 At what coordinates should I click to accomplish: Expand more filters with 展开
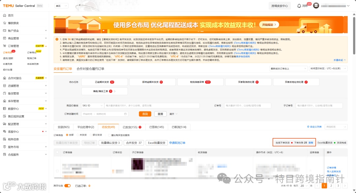click(x=173, y=114)
